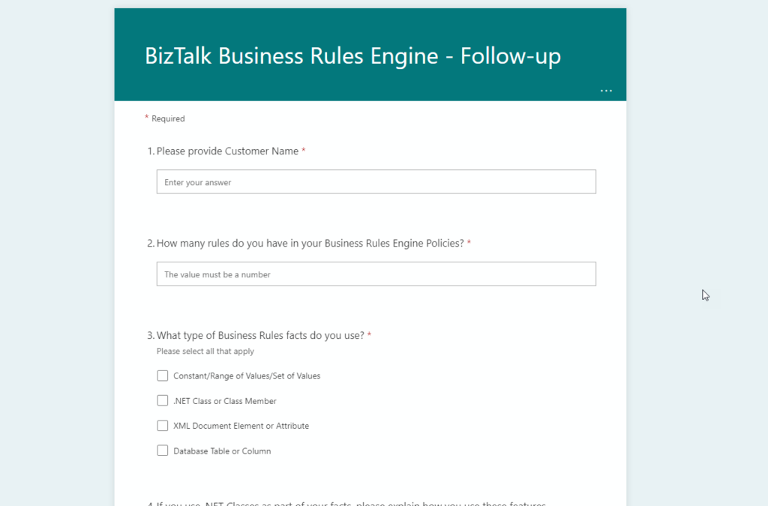The height and width of the screenshot is (506, 768).
Task: Open the three-dots more options menu
Action: point(606,91)
